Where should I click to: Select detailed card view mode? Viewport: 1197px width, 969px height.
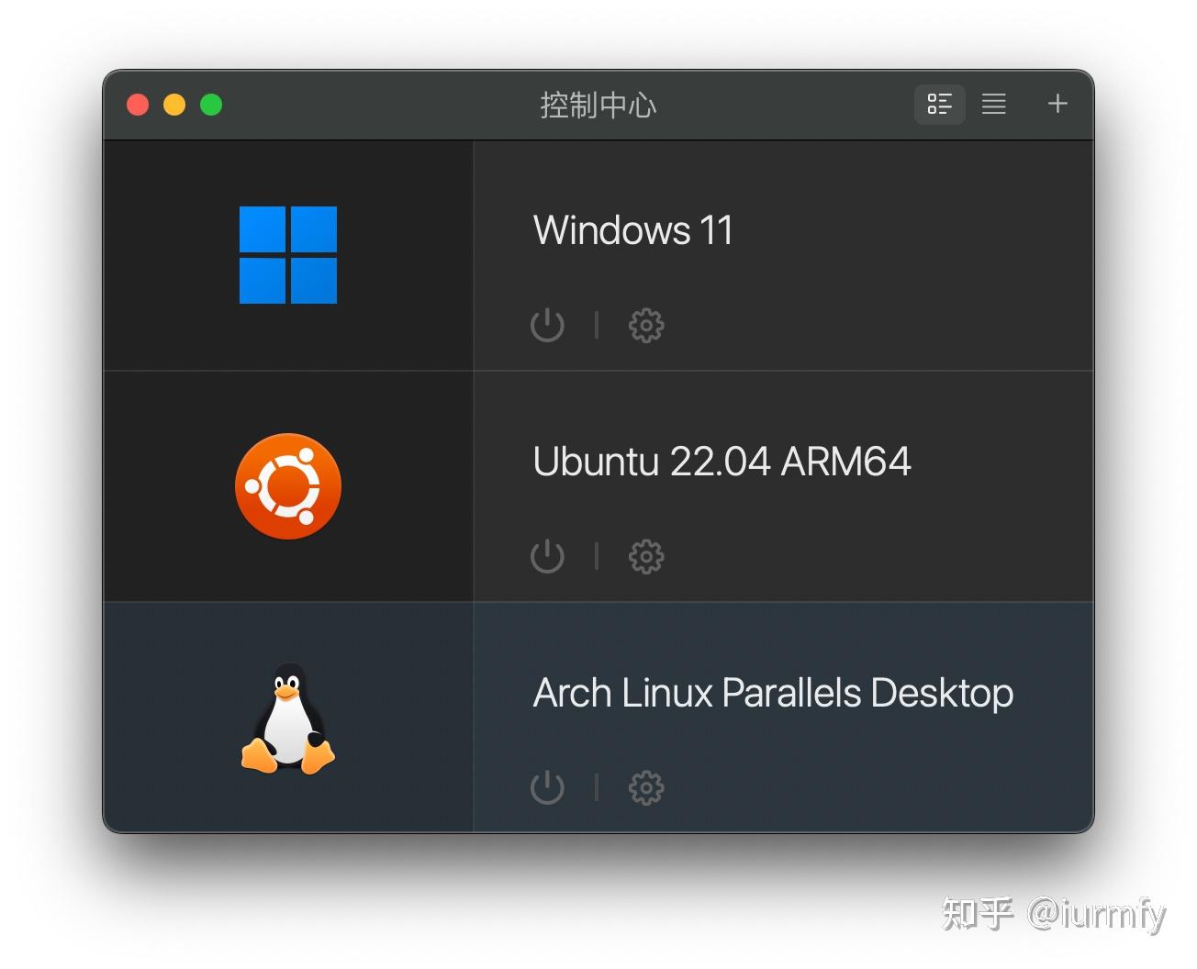(939, 105)
